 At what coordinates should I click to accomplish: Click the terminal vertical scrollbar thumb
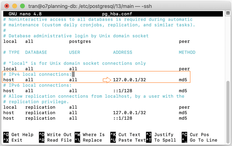coord(228,112)
